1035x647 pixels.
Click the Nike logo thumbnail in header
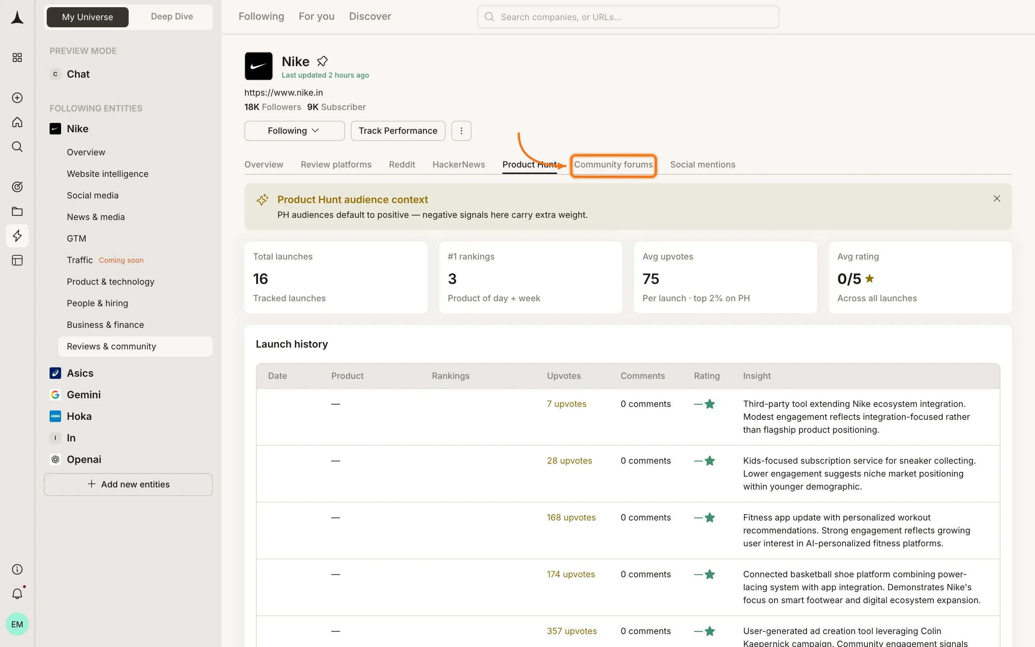(259, 66)
